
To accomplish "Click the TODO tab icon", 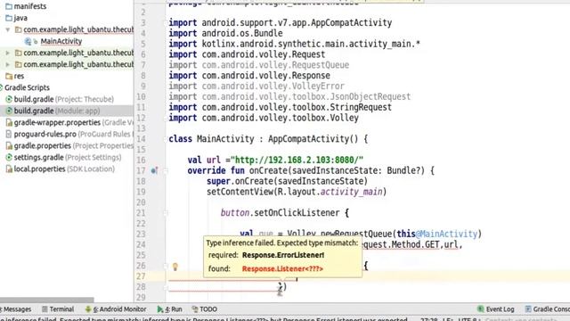I will pyautogui.click(x=195, y=309).
